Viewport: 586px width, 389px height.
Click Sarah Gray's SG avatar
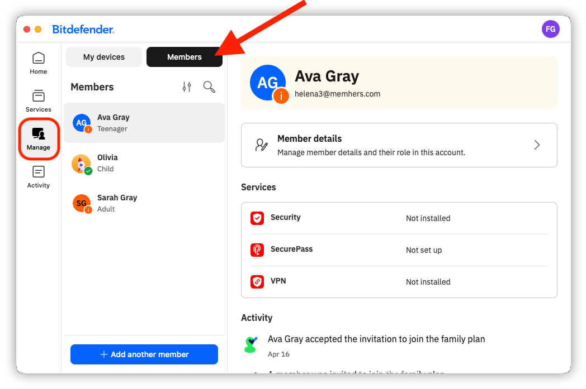[82, 203]
